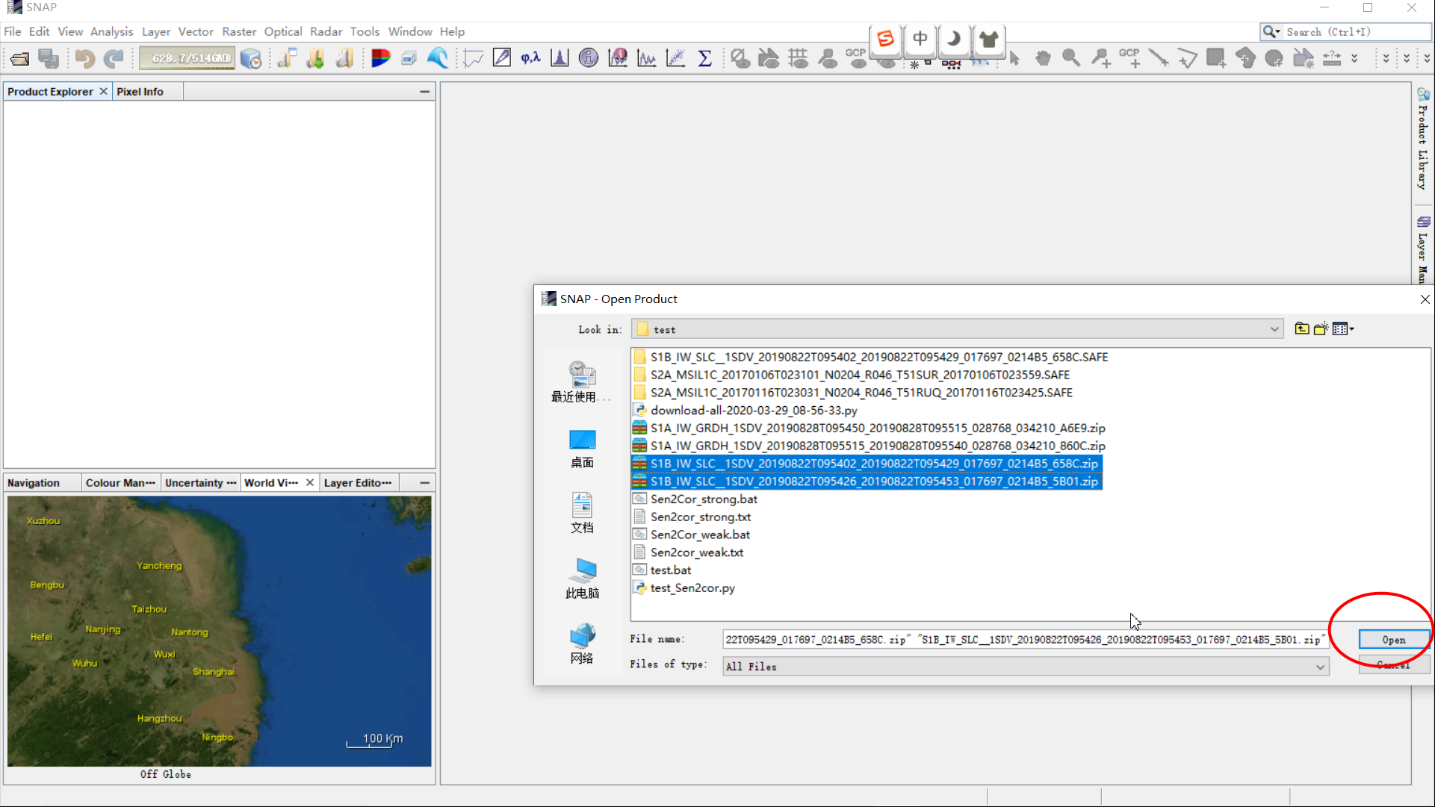Select Sen2Cor_strong.bat file
1435x807 pixels.
point(695,499)
